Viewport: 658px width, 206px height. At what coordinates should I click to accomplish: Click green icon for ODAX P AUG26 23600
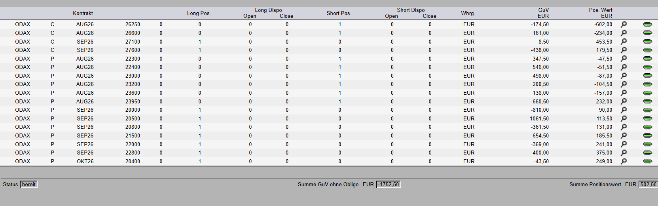pyautogui.click(x=648, y=93)
